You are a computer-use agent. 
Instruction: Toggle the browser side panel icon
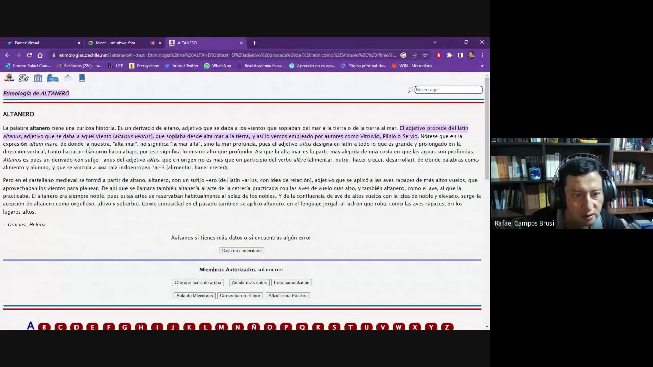point(460,55)
